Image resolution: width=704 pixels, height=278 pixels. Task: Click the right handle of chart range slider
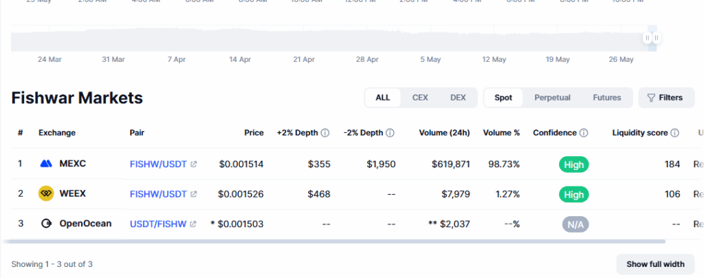657,38
